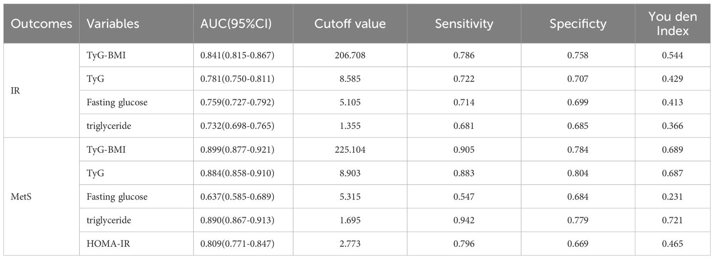
Task: Click specificity value 0.804
Action: coord(578,173)
